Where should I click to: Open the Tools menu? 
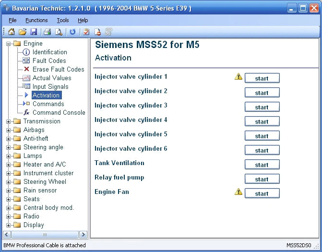tap(62, 20)
